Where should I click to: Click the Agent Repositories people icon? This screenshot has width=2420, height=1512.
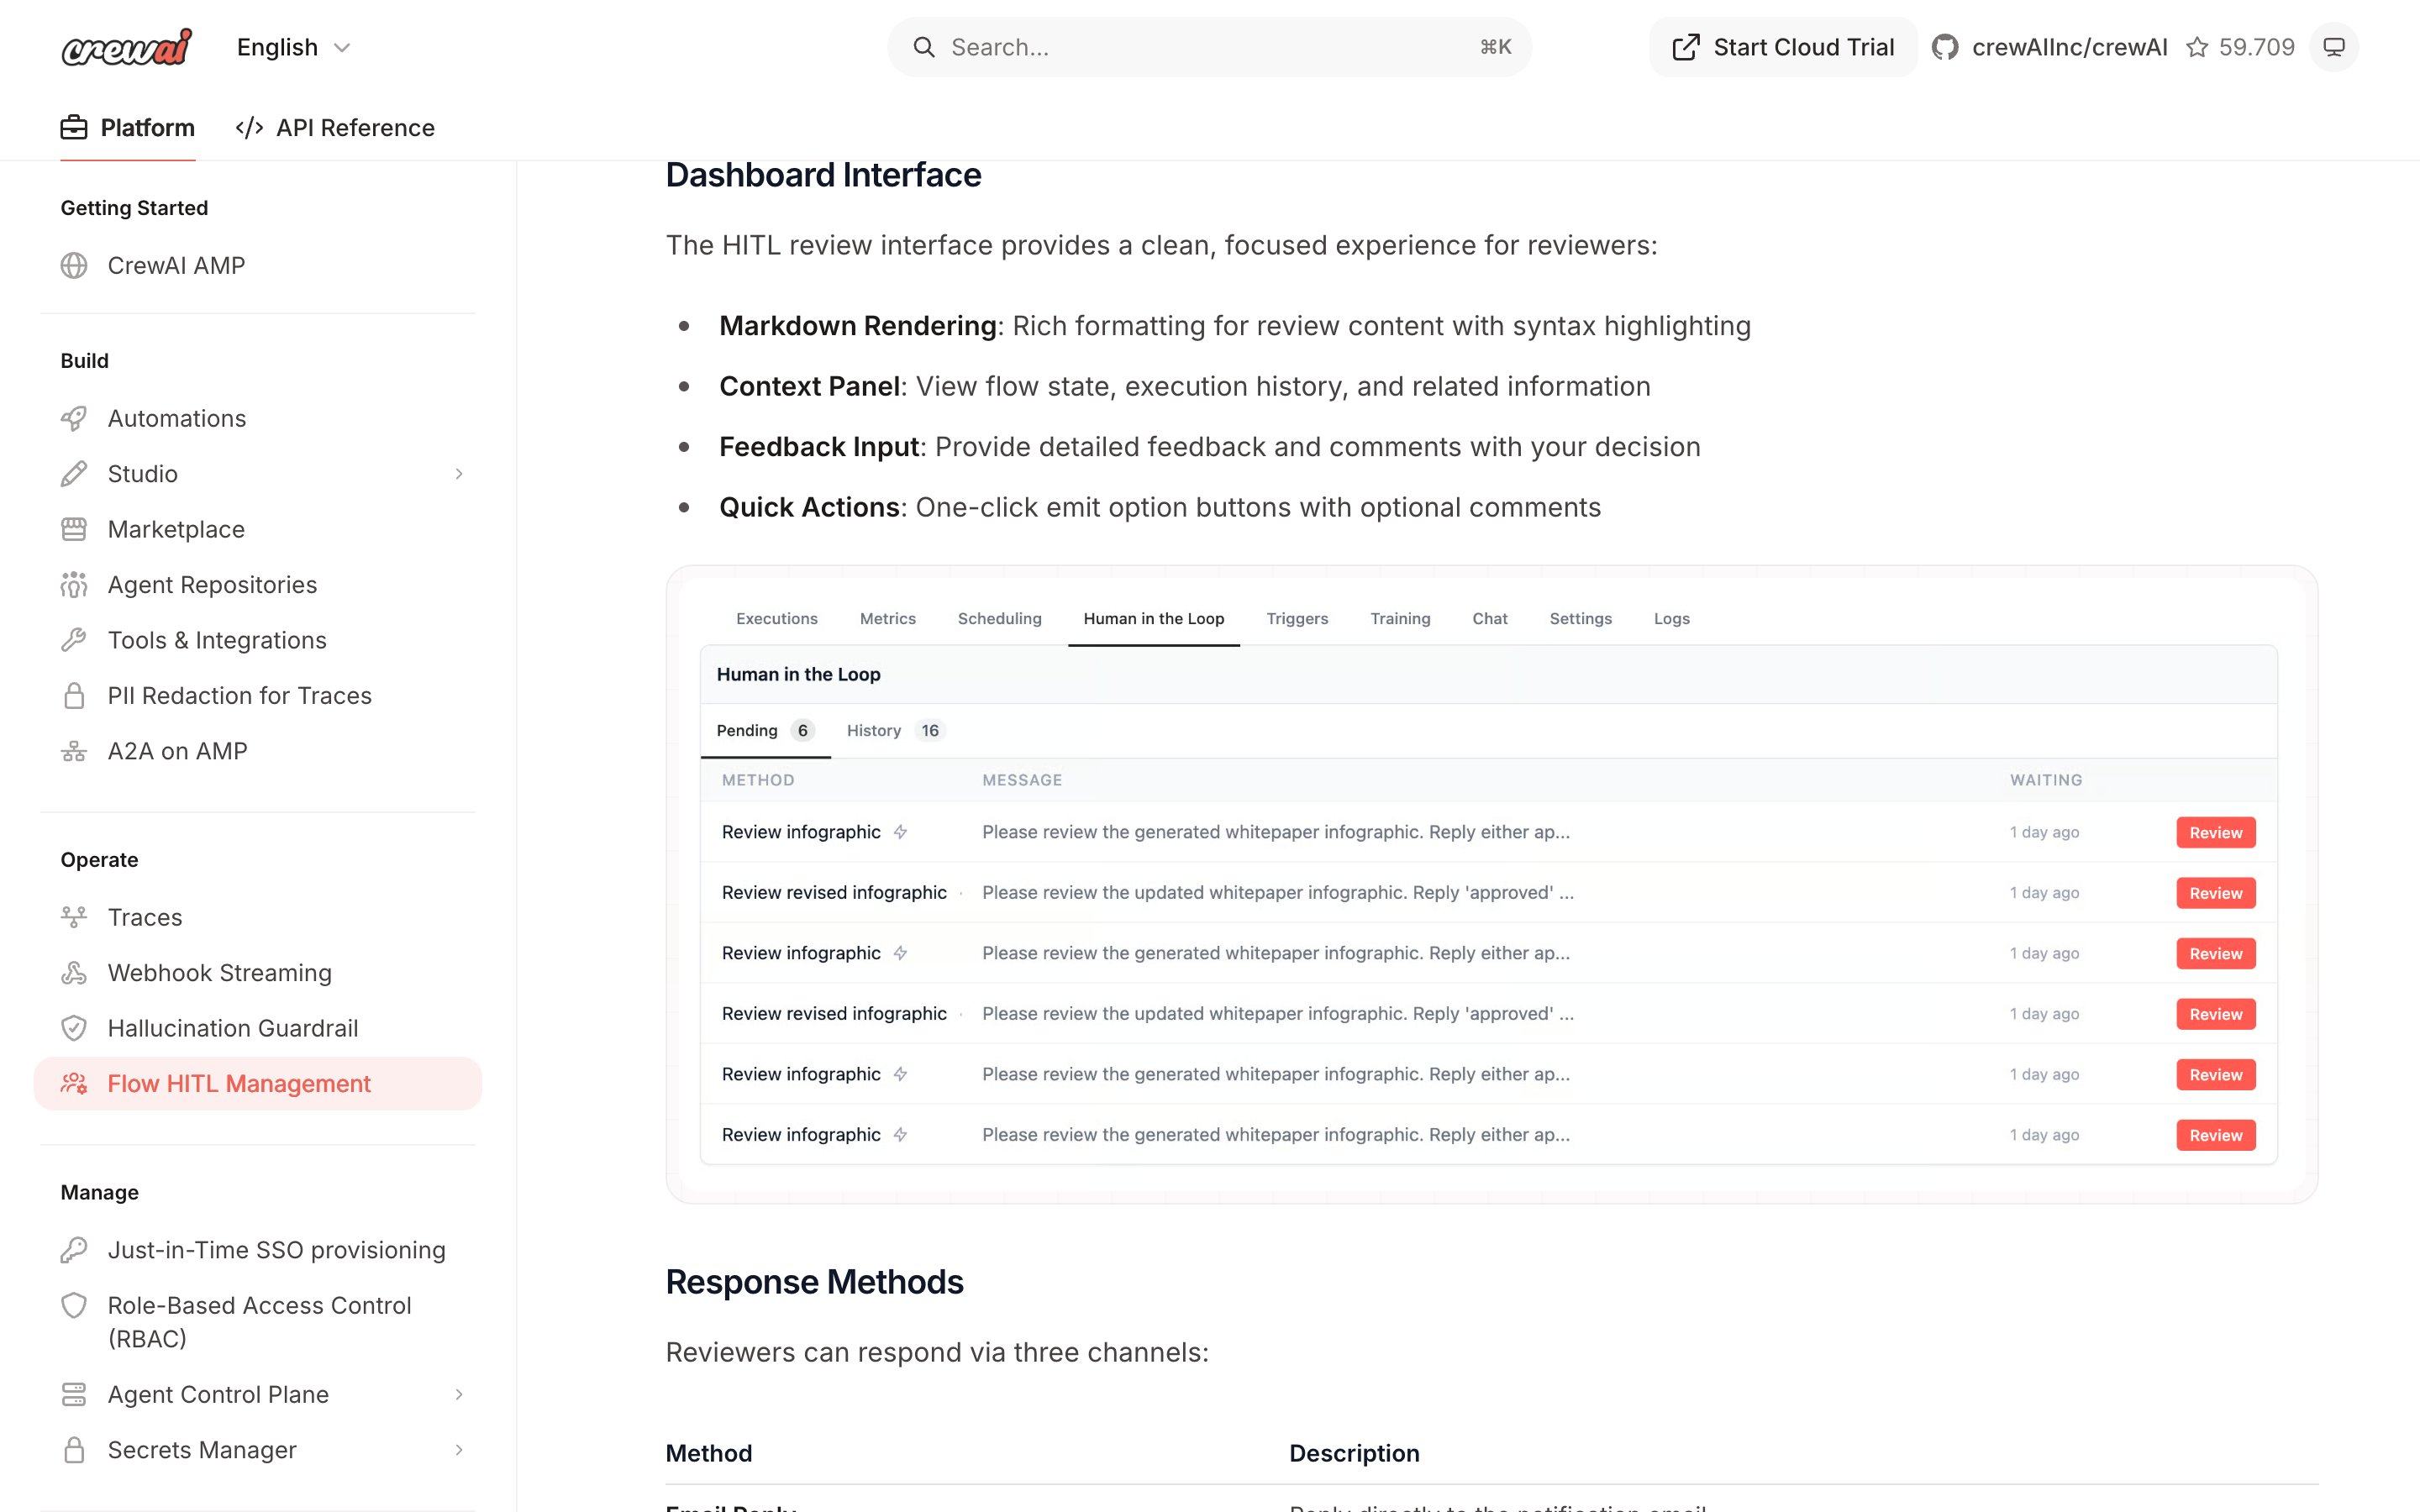coord(74,585)
